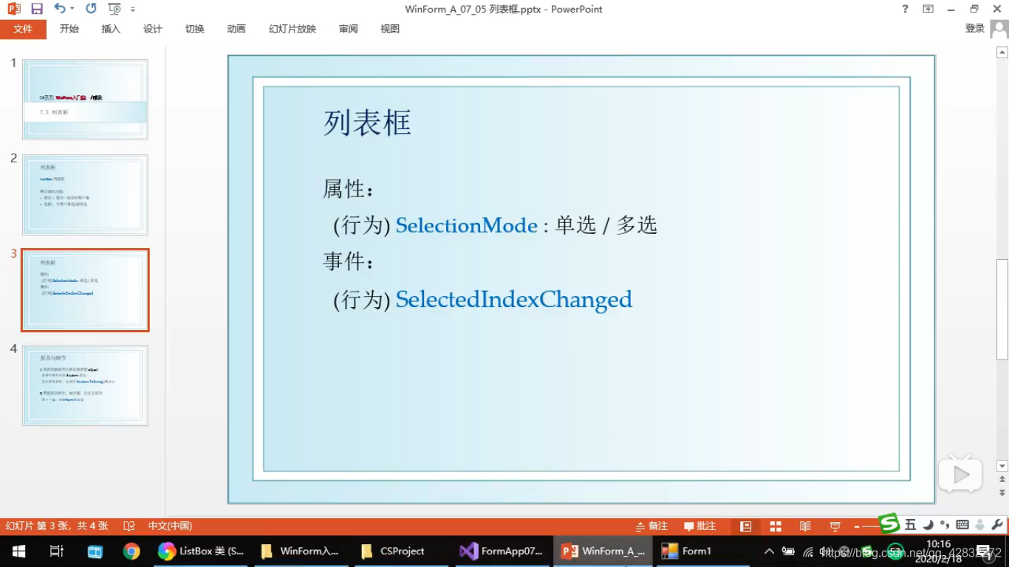
Task: Switch to FormApp07 Visual Studio window
Action: pyautogui.click(x=502, y=551)
